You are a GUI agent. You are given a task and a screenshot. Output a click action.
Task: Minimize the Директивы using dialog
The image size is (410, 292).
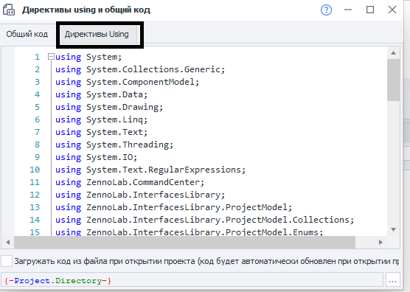(x=348, y=10)
